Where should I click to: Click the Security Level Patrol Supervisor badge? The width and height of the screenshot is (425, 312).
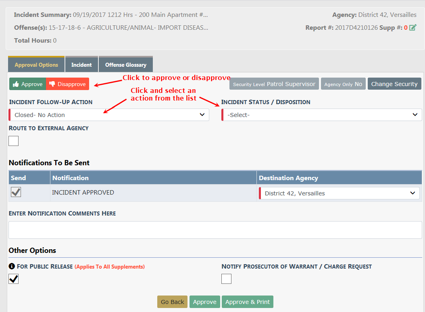point(274,84)
